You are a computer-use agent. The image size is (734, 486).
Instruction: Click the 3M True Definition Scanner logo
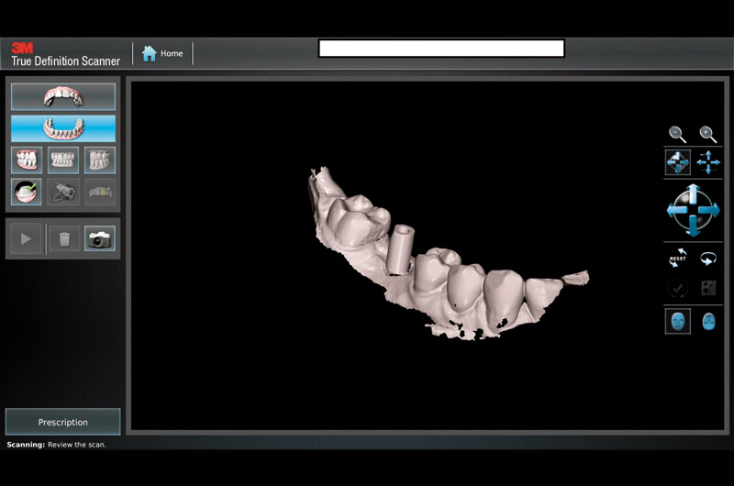pyautogui.click(x=65, y=54)
